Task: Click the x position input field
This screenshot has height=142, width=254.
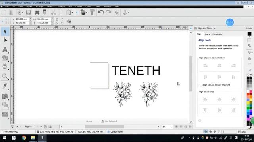Action: pyautogui.click(x=22, y=19)
